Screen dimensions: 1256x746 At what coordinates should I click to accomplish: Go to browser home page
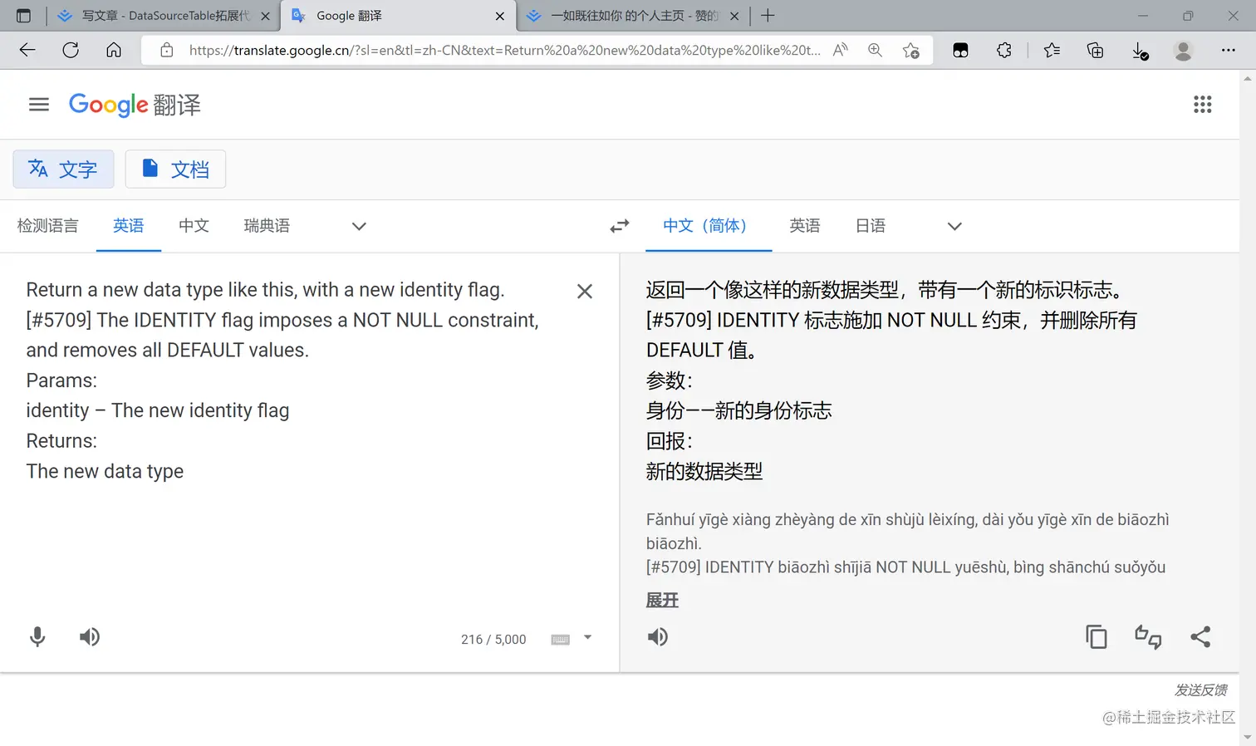[x=114, y=50]
